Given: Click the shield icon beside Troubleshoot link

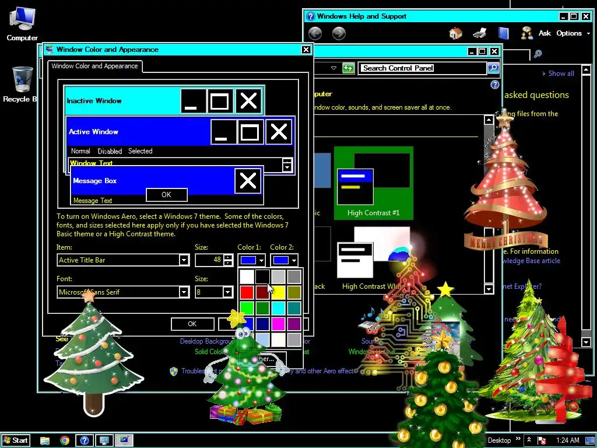Looking at the screenshot, I should [174, 371].
